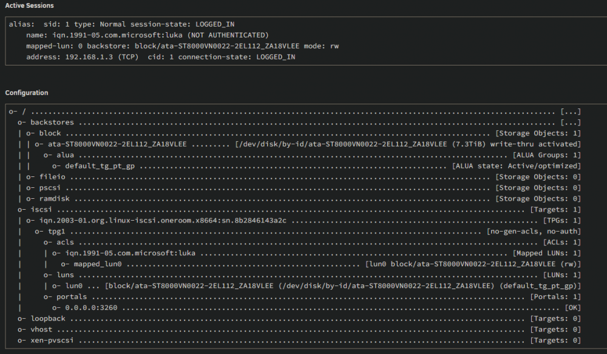
Task: Click the 'mapped-lun: 0 backstore' session line
Action: click(182, 46)
